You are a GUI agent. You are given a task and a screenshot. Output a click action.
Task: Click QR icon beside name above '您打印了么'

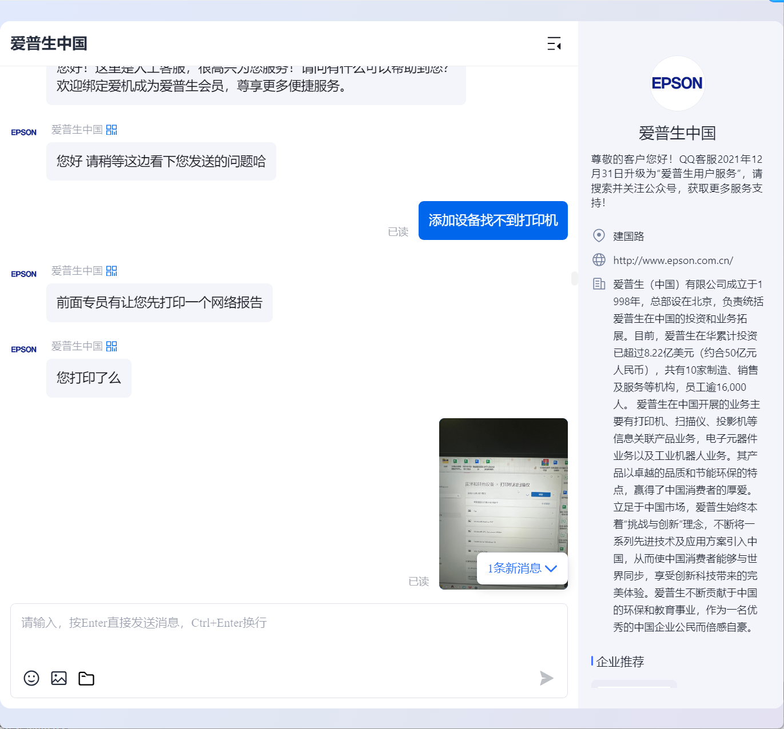(x=112, y=346)
